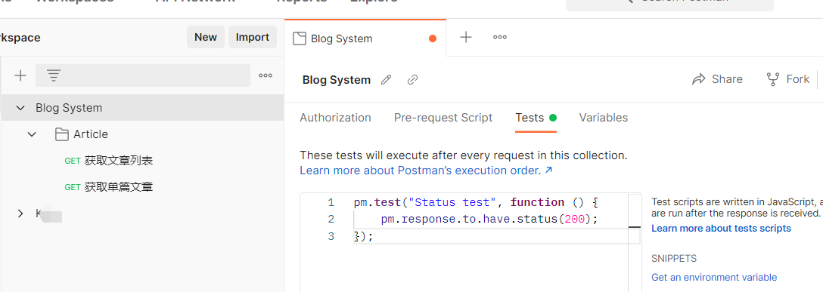Open Learn more about tests scripts link
Viewport: 823px width, 292px height.
click(x=721, y=228)
